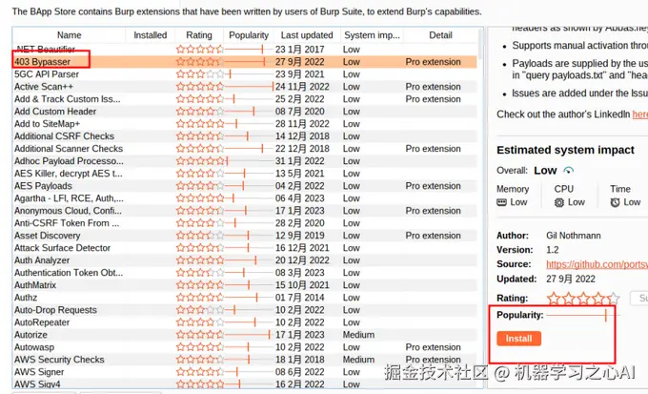Select the Add Custom Header extension

click(245, 112)
